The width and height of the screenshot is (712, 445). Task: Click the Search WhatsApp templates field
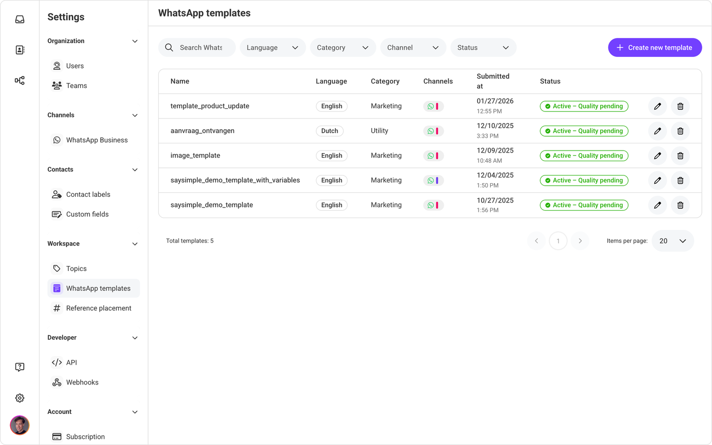click(x=200, y=48)
